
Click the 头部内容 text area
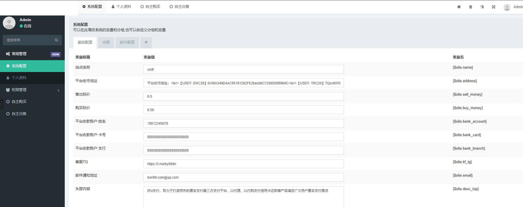[243, 197]
